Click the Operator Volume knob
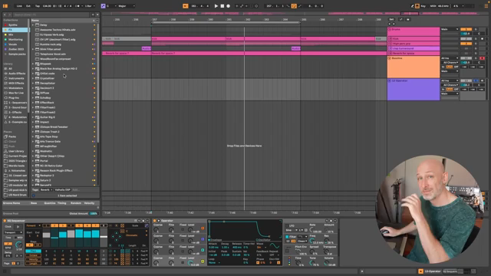The height and width of the screenshot is (276, 491). (x=327, y=264)
